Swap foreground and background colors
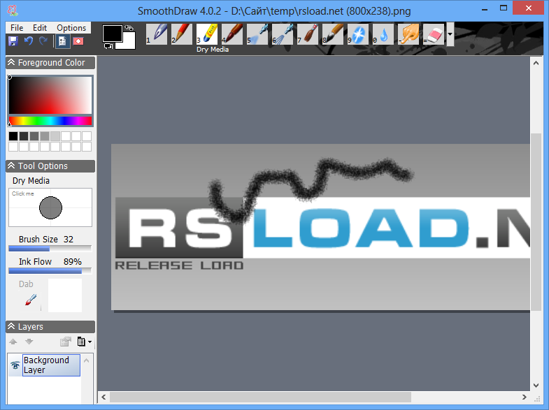Image resolution: width=549 pixels, height=410 pixels. [129, 28]
